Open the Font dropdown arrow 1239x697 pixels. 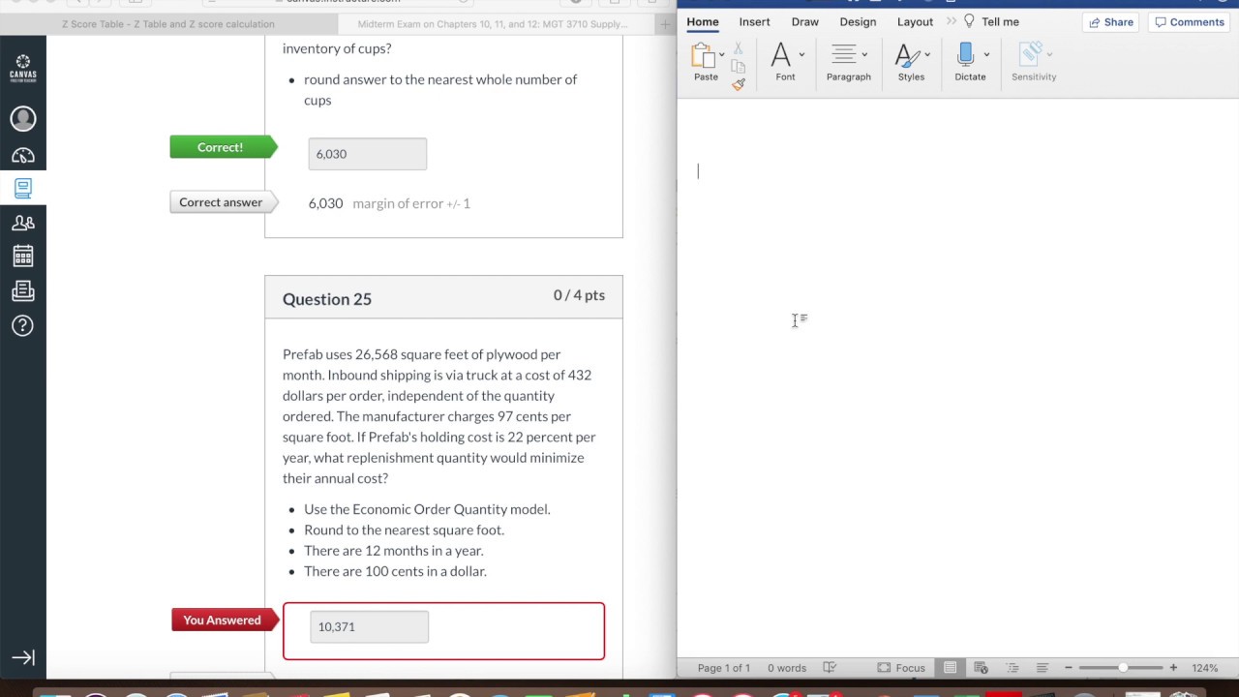click(801, 55)
